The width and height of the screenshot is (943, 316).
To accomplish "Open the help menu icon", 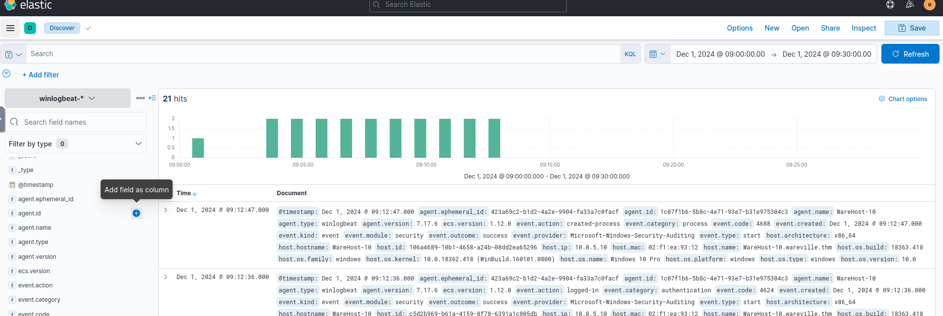I will point(890,5).
